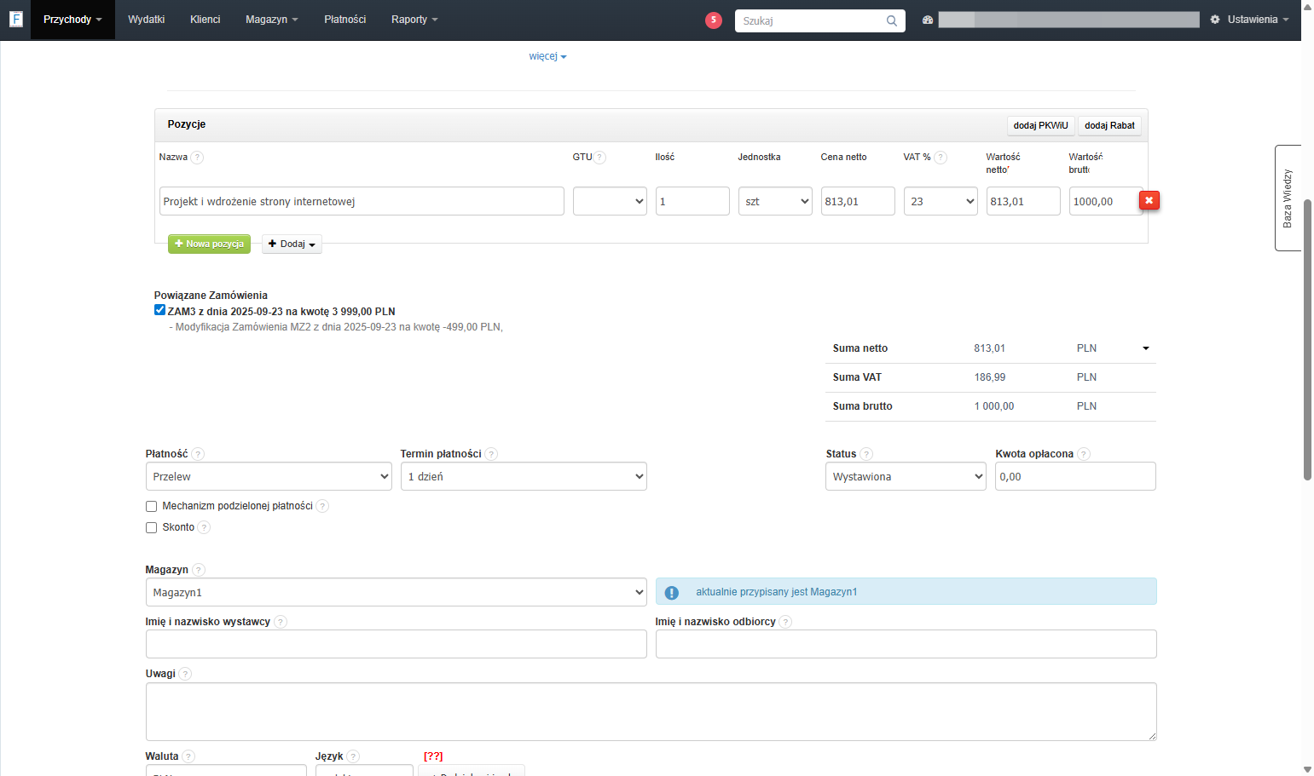Enable Mechanizm podzielonej płatności checkbox

pos(151,506)
